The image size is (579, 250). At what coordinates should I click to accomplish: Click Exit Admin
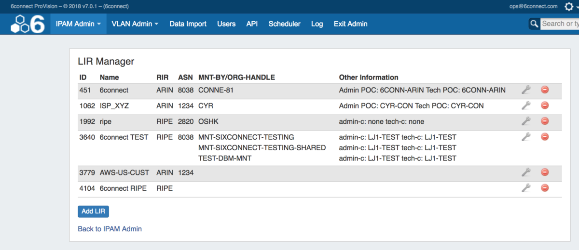point(350,24)
